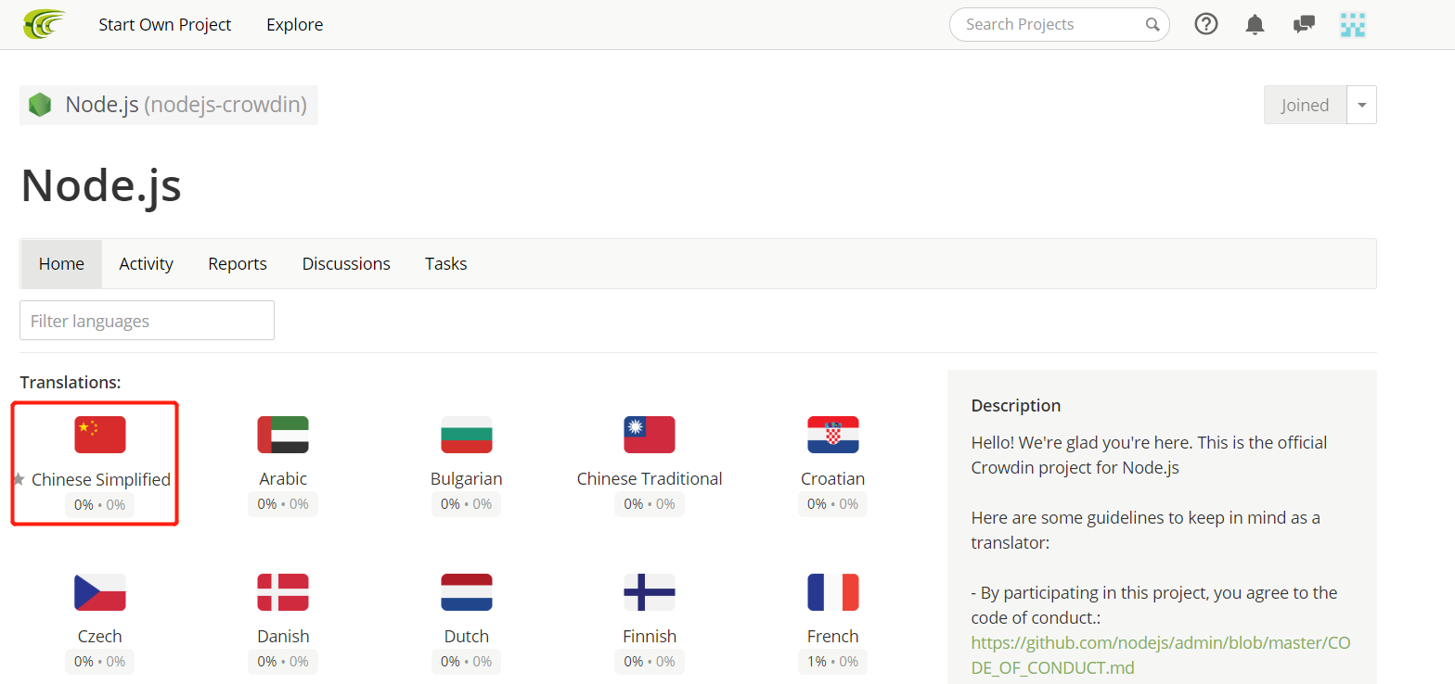
Task: Open the help question mark icon
Action: click(x=1205, y=24)
